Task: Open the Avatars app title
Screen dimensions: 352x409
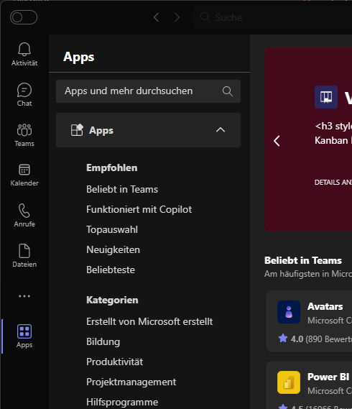Action: tap(325, 306)
